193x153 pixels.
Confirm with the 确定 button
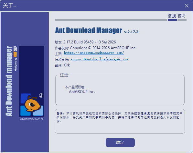coord(120,142)
